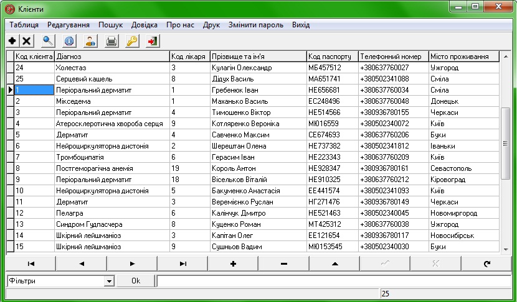Image resolution: width=517 pixels, height=302 pixels.
Task: Click the About us person icon
Action: coord(90,41)
